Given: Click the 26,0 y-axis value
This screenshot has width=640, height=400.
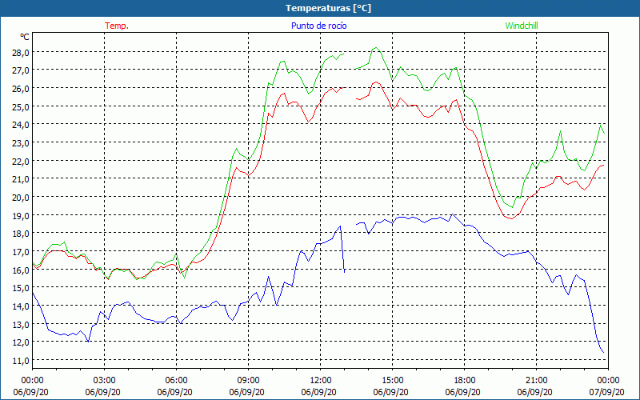Looking at the screenshot, I should (x=22, y=89).
